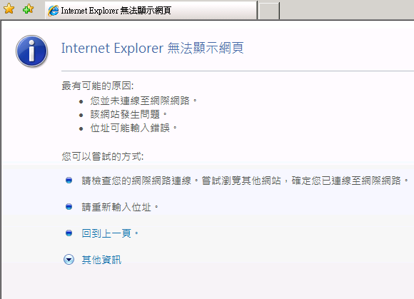Click the Add to Favorites star-plus icon
Screen dimensions: 414x299
coord(29,9)
